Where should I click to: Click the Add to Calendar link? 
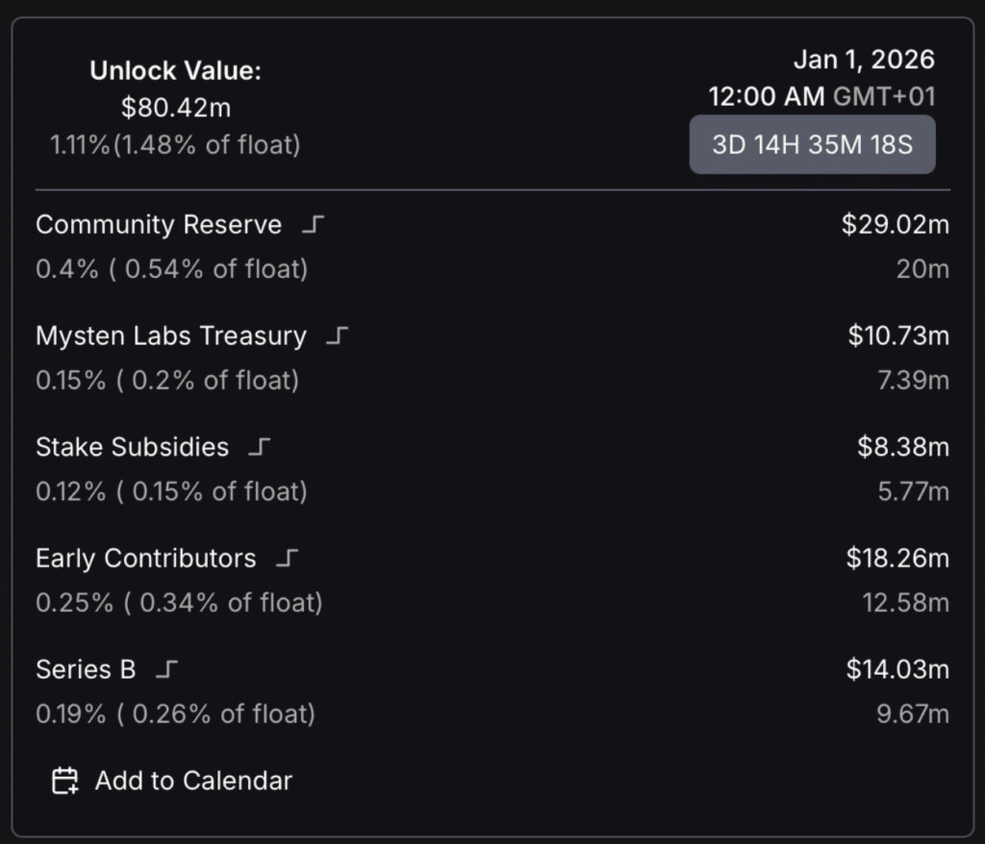192,780
